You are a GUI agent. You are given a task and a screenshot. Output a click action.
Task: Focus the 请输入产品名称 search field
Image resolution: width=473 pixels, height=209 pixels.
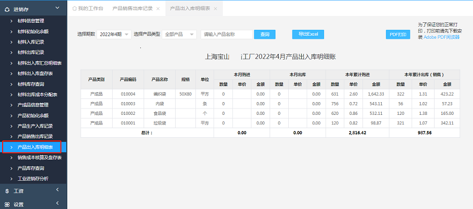(x=226, y=34)
